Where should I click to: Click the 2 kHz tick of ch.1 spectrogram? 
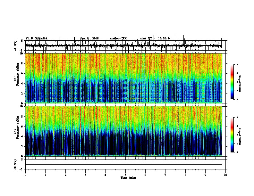click(22, 93)
